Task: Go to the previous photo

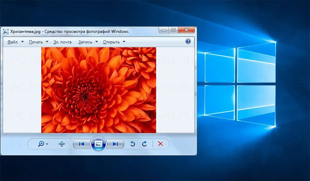Action: point(81,144)
